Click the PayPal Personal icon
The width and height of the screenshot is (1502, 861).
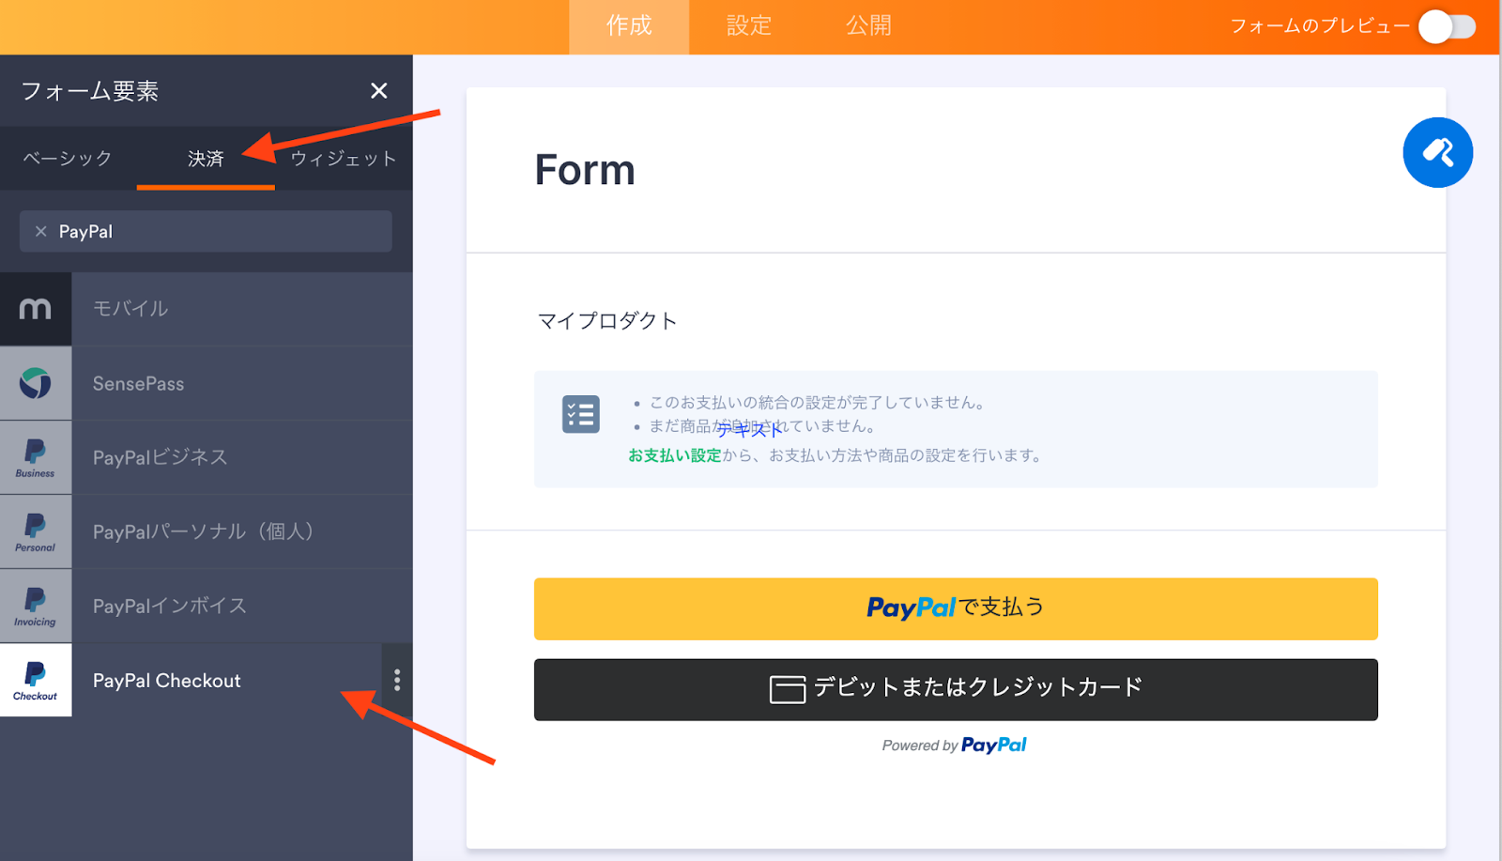point(36,531)
